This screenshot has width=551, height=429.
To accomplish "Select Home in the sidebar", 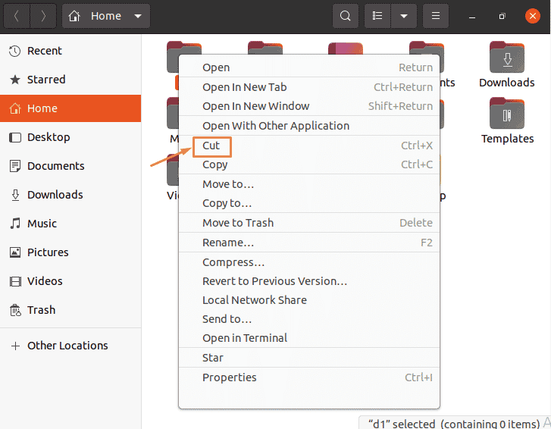I will click(70, 108).
